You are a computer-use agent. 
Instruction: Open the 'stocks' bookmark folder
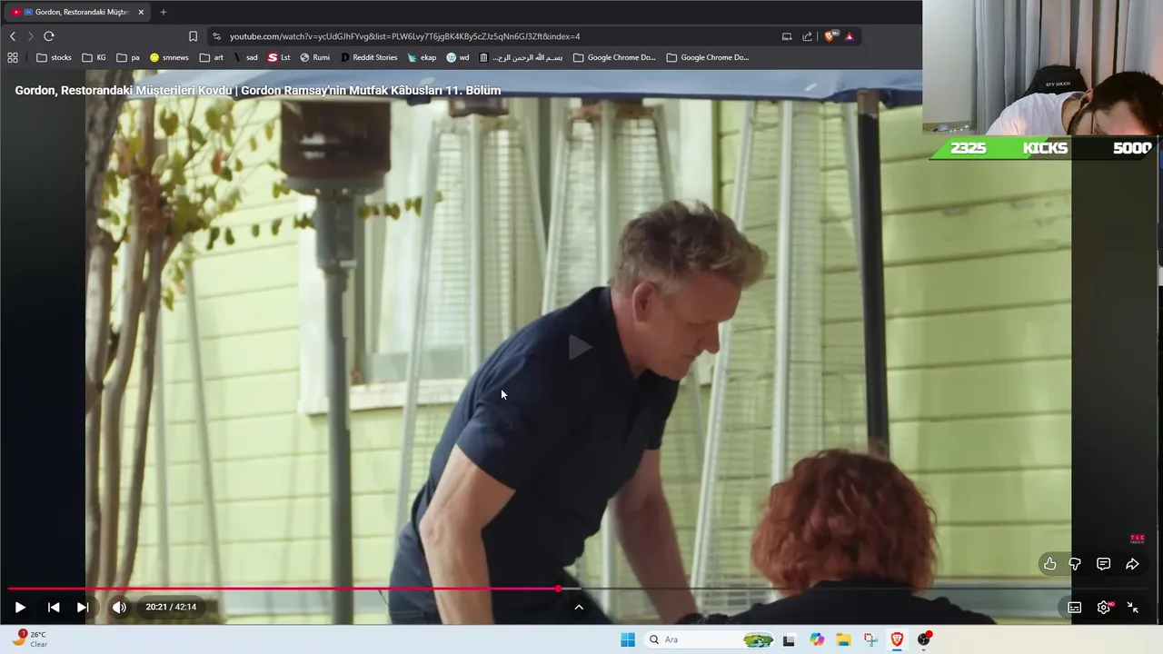(x=54, y=57)
